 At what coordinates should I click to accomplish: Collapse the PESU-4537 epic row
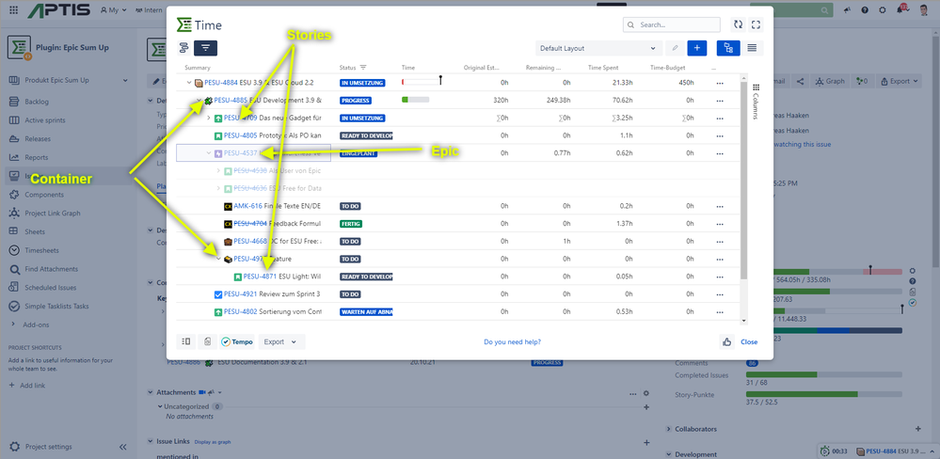pos(209,153)
